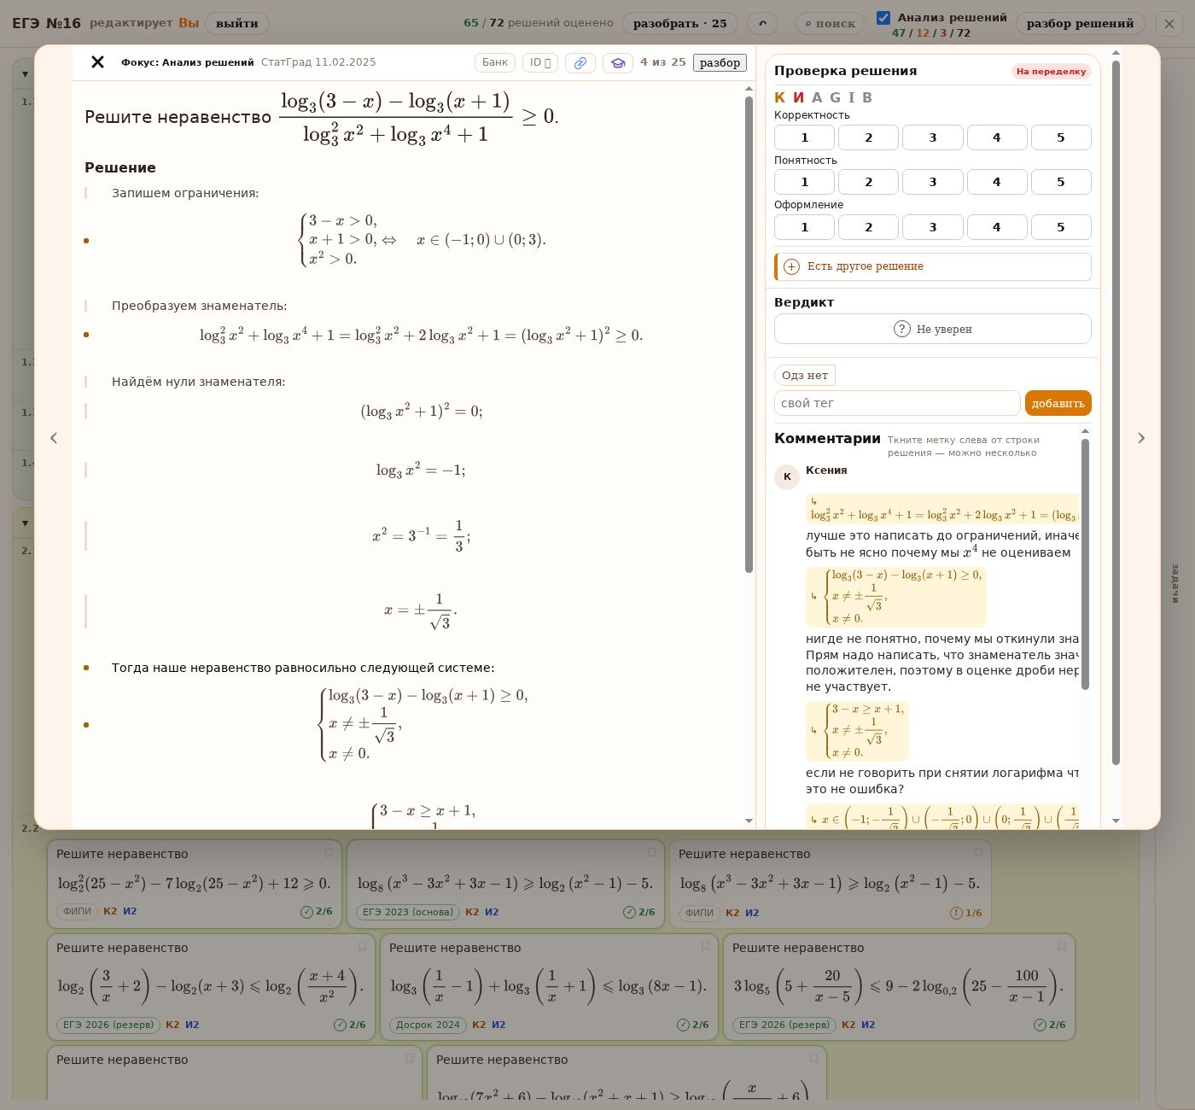Switch to criterion tab A
The image size is (1195, 1110).
click(x=817, y=97)
